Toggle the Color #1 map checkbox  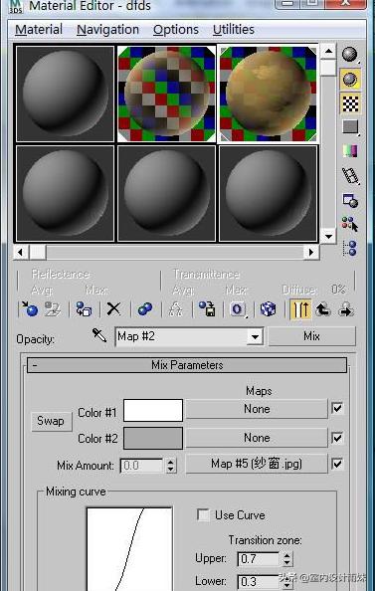(337, 408)
